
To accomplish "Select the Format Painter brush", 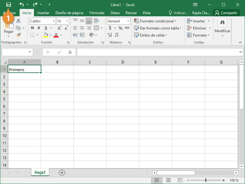I will click(18, 35).
